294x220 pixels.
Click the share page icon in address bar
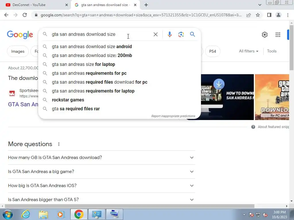pos(249,15)
